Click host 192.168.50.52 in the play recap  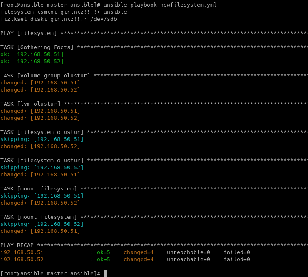22,260
